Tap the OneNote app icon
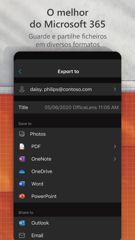 coord(22,159)
